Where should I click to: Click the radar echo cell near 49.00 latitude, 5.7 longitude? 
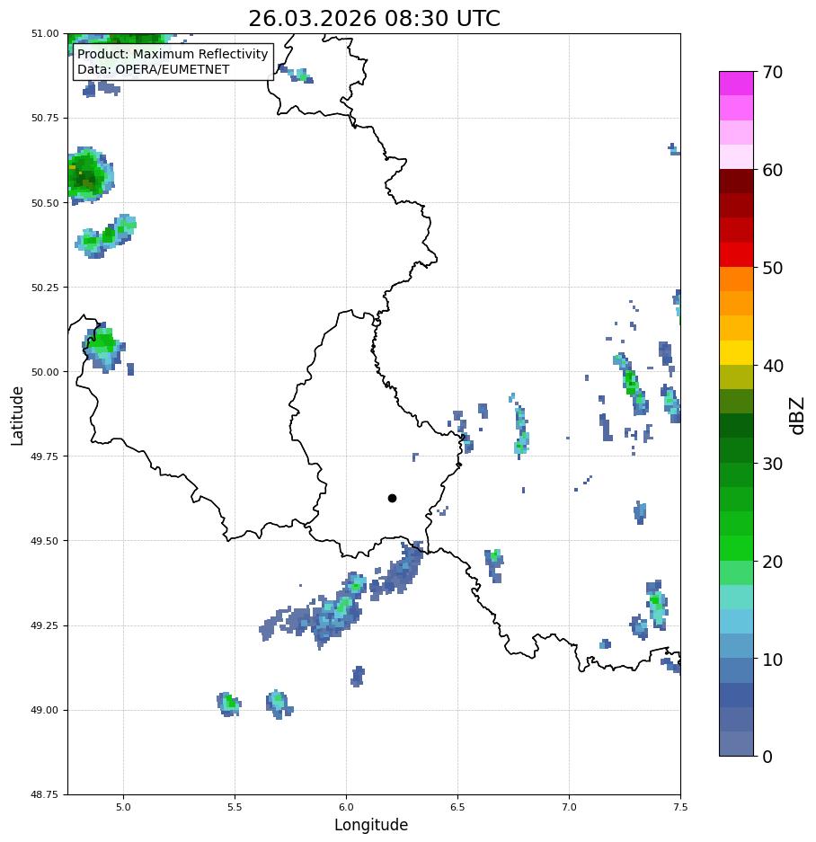coord(279,704)
